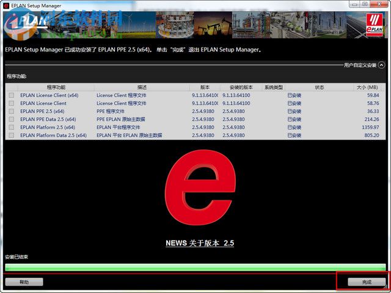Viewport: 391px width, 293px height.
Task: Click the 安装的版本 column header
Action: pyautogui.click(x=241, y=87)
